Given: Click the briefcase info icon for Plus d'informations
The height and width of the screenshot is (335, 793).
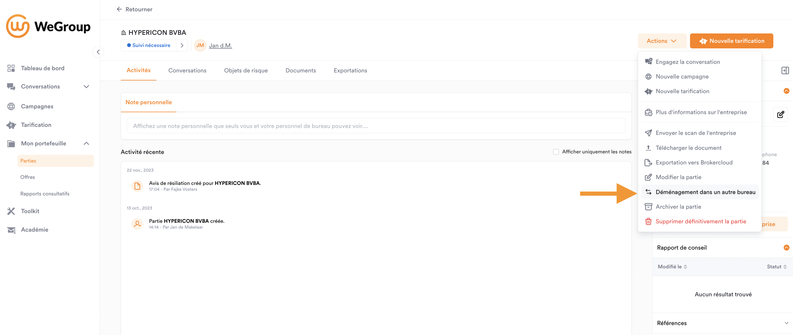Looking at the screenshot, I should [648, 112].
